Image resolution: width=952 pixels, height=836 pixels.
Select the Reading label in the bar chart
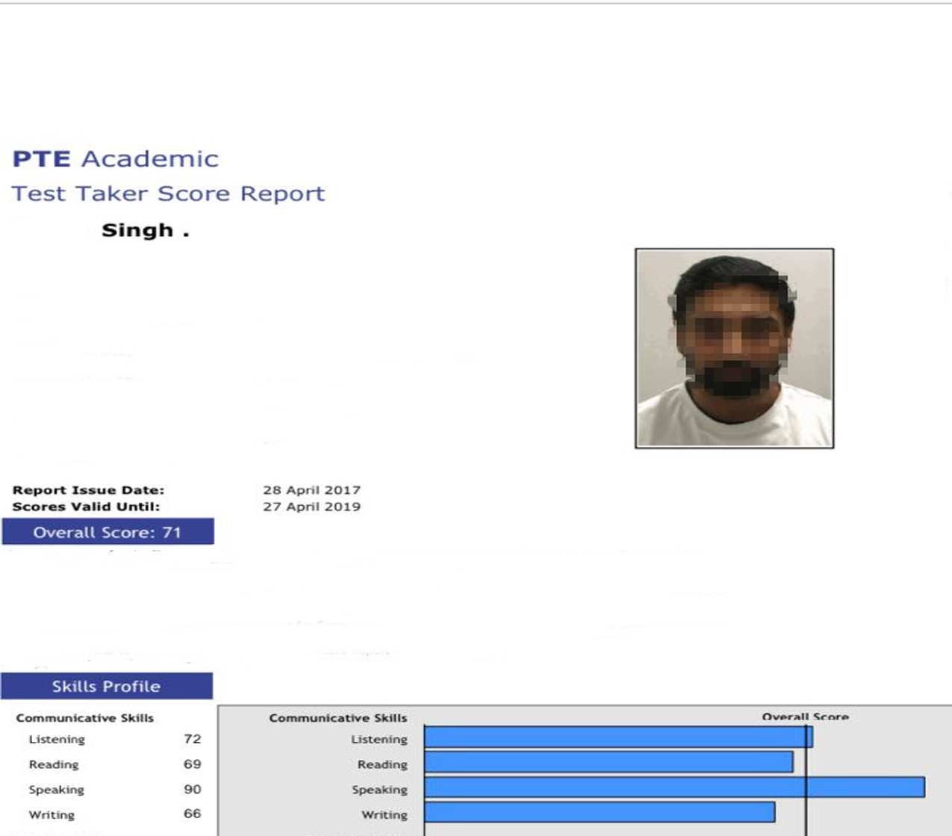click(382, 765)
